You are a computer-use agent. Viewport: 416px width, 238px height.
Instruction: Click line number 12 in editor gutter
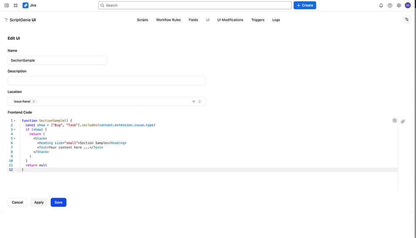11,170
